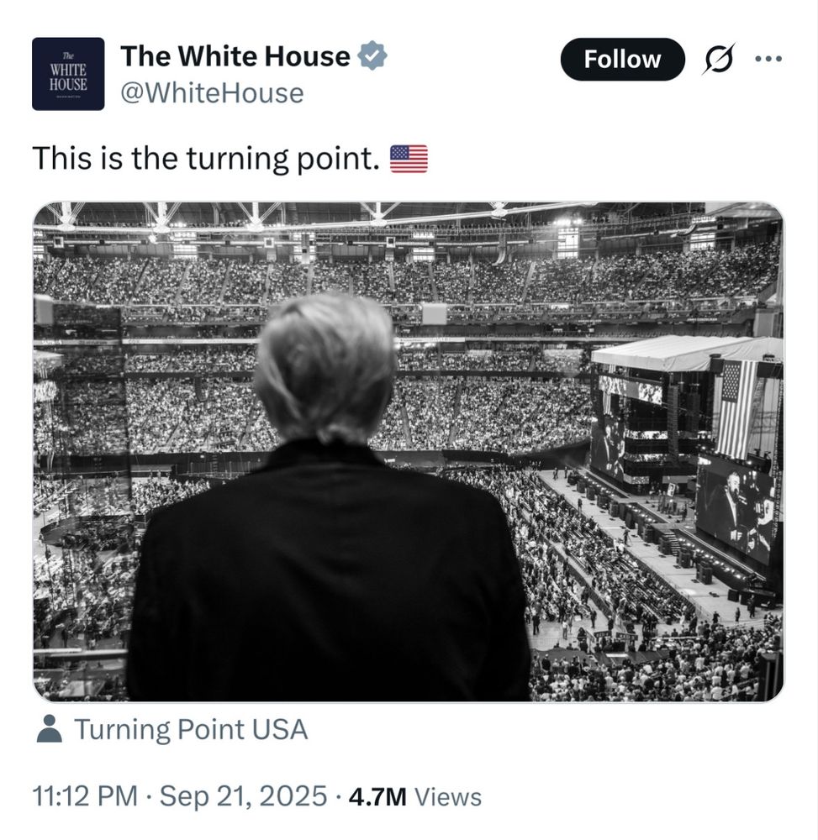Click the @WhiteHouse handle
This screenshot has width=818, height=840.
[212, 92]
